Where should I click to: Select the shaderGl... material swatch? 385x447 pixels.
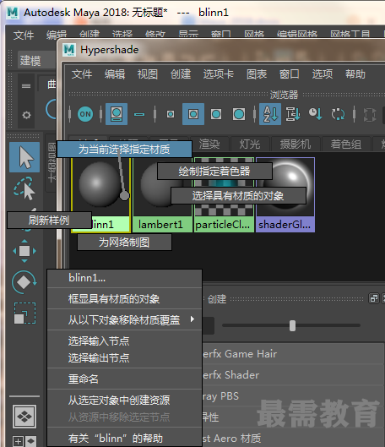[285, 194]
